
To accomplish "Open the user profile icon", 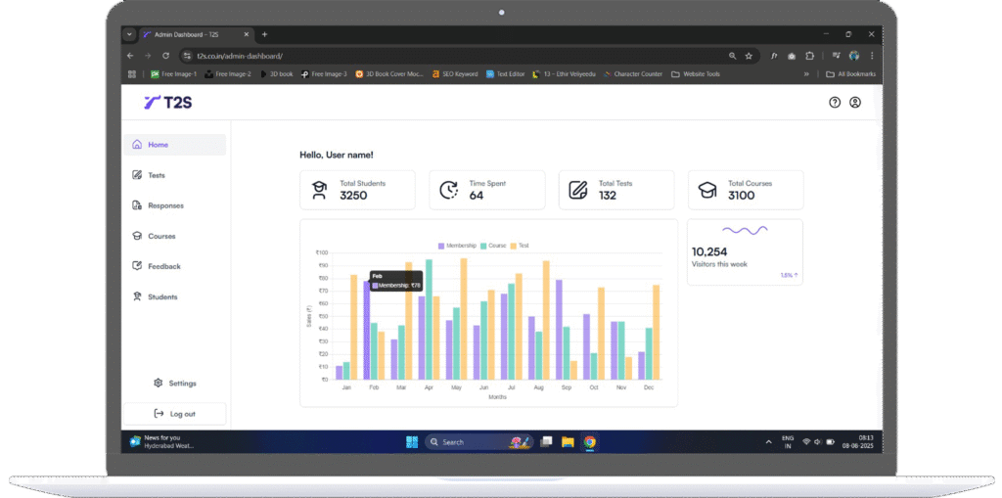I will tap(855, 102).
